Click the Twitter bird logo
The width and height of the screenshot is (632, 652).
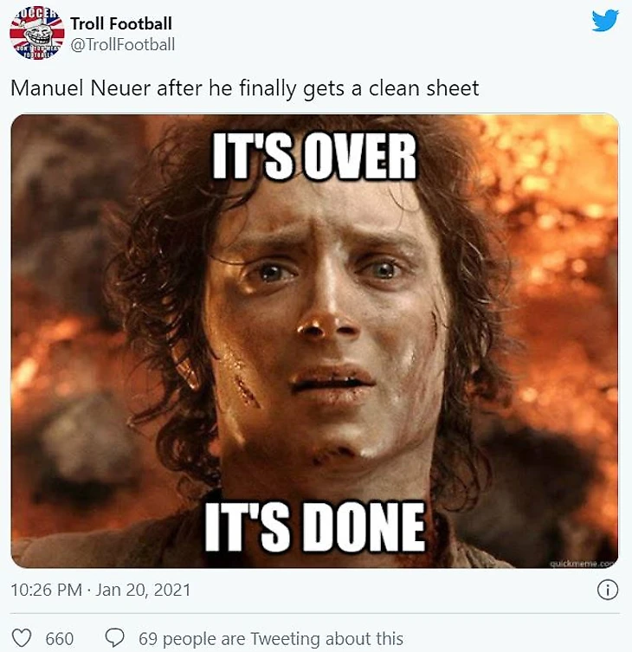(605, 21)
